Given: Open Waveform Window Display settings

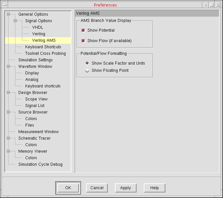Looking at the screenshot, I should (x=32, y=73).
